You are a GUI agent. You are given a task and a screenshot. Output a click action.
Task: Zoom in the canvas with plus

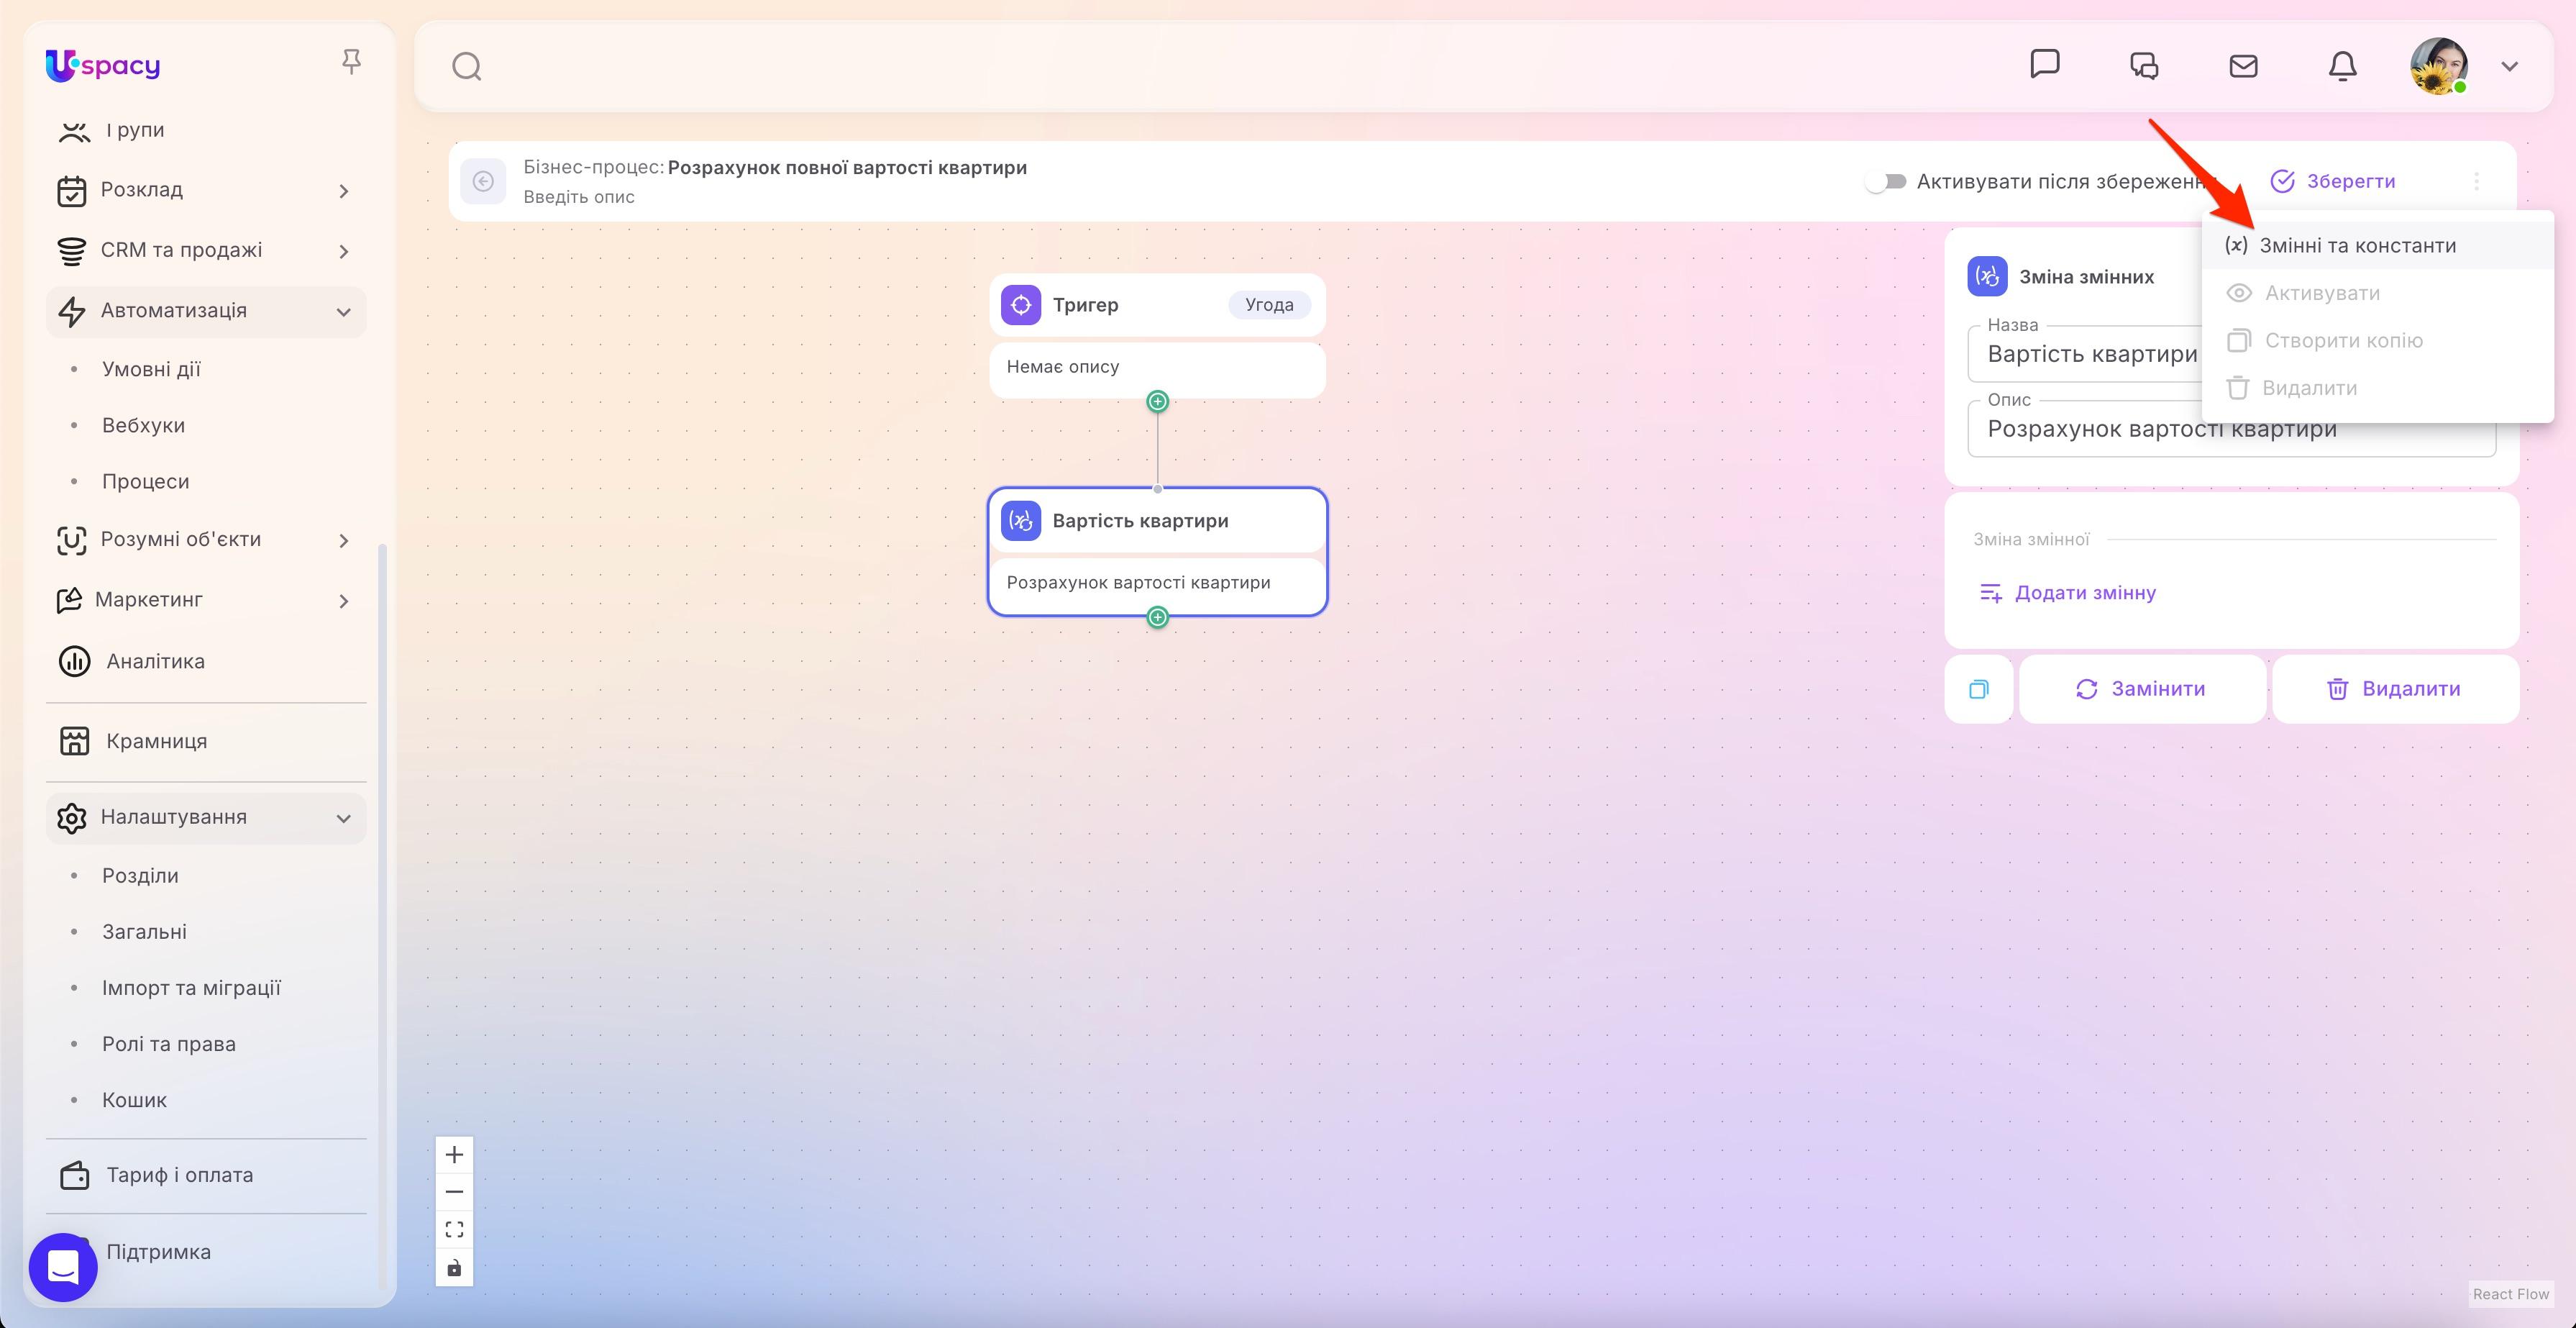tap(454, 1154)
